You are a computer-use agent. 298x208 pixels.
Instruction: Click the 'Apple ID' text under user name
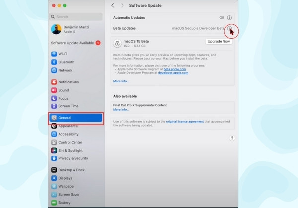pyautogui.click(x=70, y=32)
